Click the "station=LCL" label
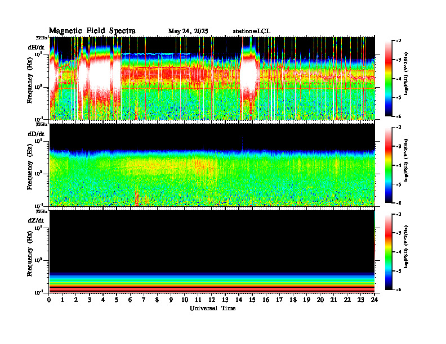 click(x=252, y=31)
